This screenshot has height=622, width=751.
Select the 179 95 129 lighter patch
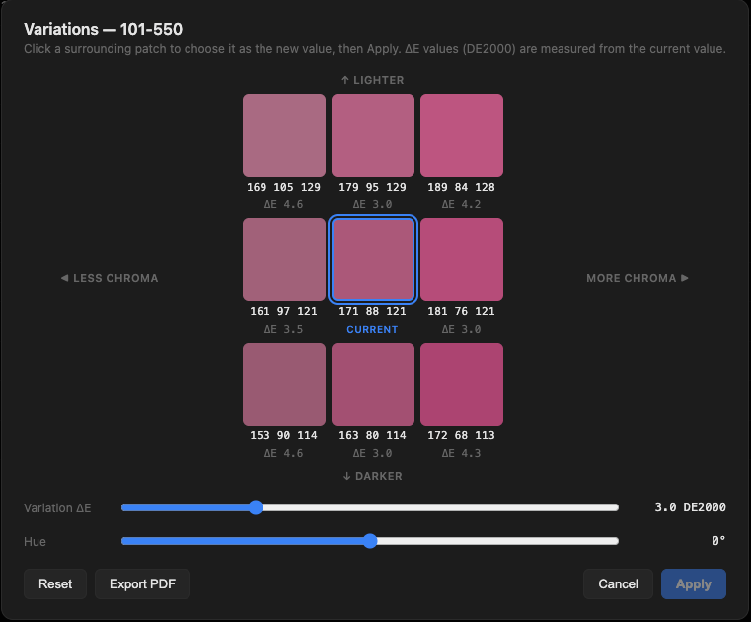(x=373, y=135)
